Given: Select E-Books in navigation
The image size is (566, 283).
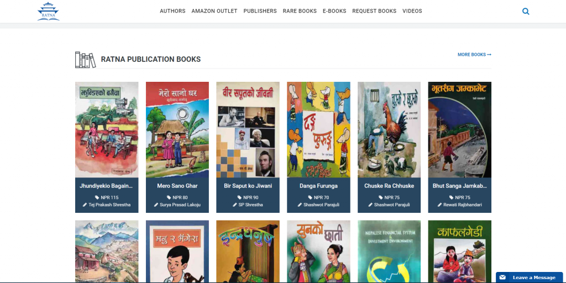Looking at the screenshot, I should coord(334,11).
